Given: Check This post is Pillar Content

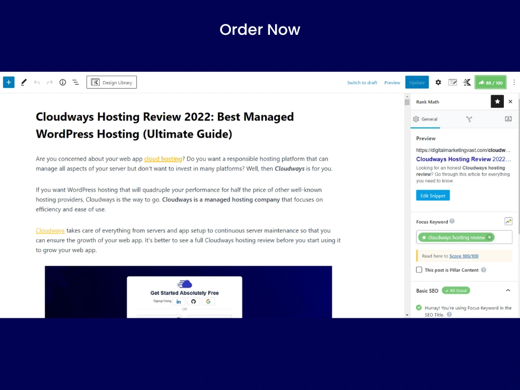Looking at the screenshot, I should click(x=419, y=269).
